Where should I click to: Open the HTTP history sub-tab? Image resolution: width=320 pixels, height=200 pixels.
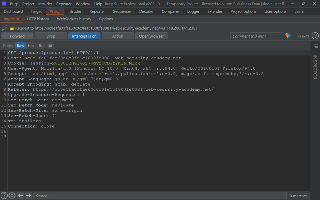coord(38,19)
